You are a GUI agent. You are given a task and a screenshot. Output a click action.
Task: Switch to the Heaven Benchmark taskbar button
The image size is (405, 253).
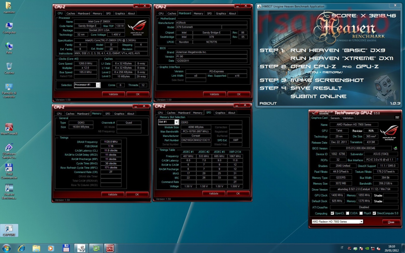click(x=81, y=248)
